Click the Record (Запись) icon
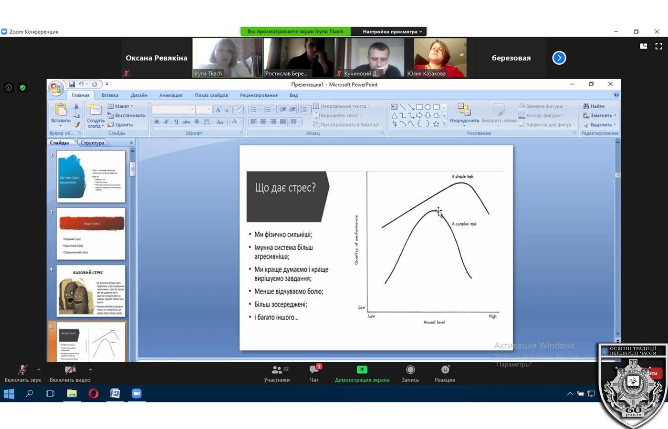Viewport: 668px width, 429px height. pos(410,373)
